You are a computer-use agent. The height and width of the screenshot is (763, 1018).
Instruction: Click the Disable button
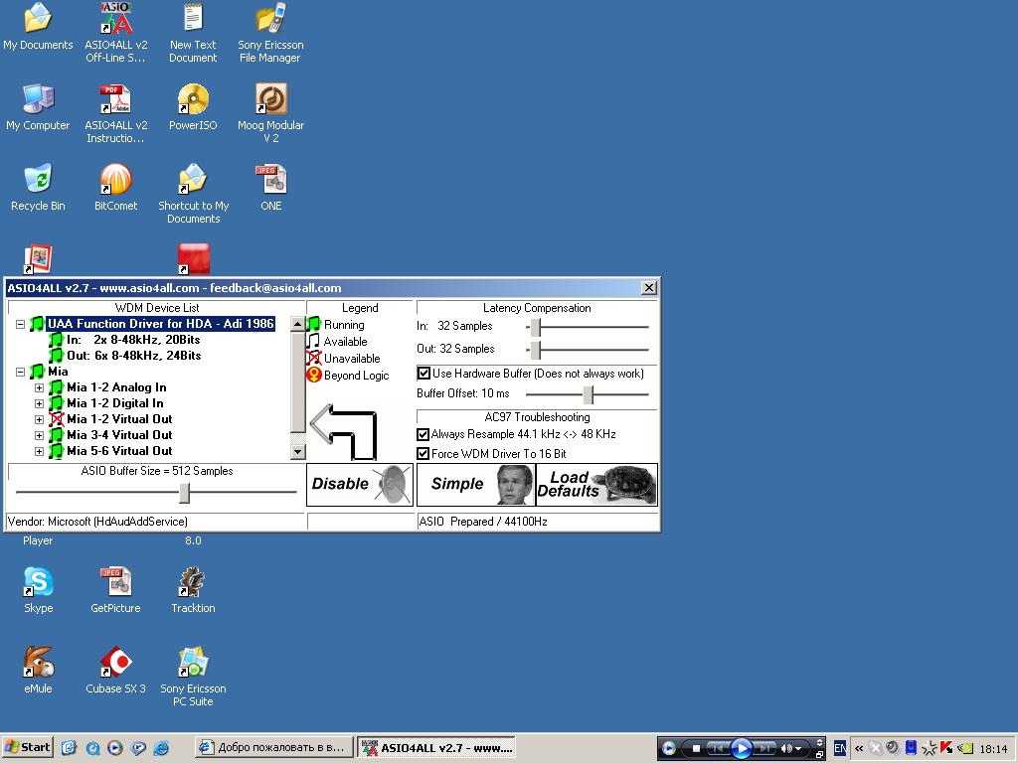(x=360, y=484)
